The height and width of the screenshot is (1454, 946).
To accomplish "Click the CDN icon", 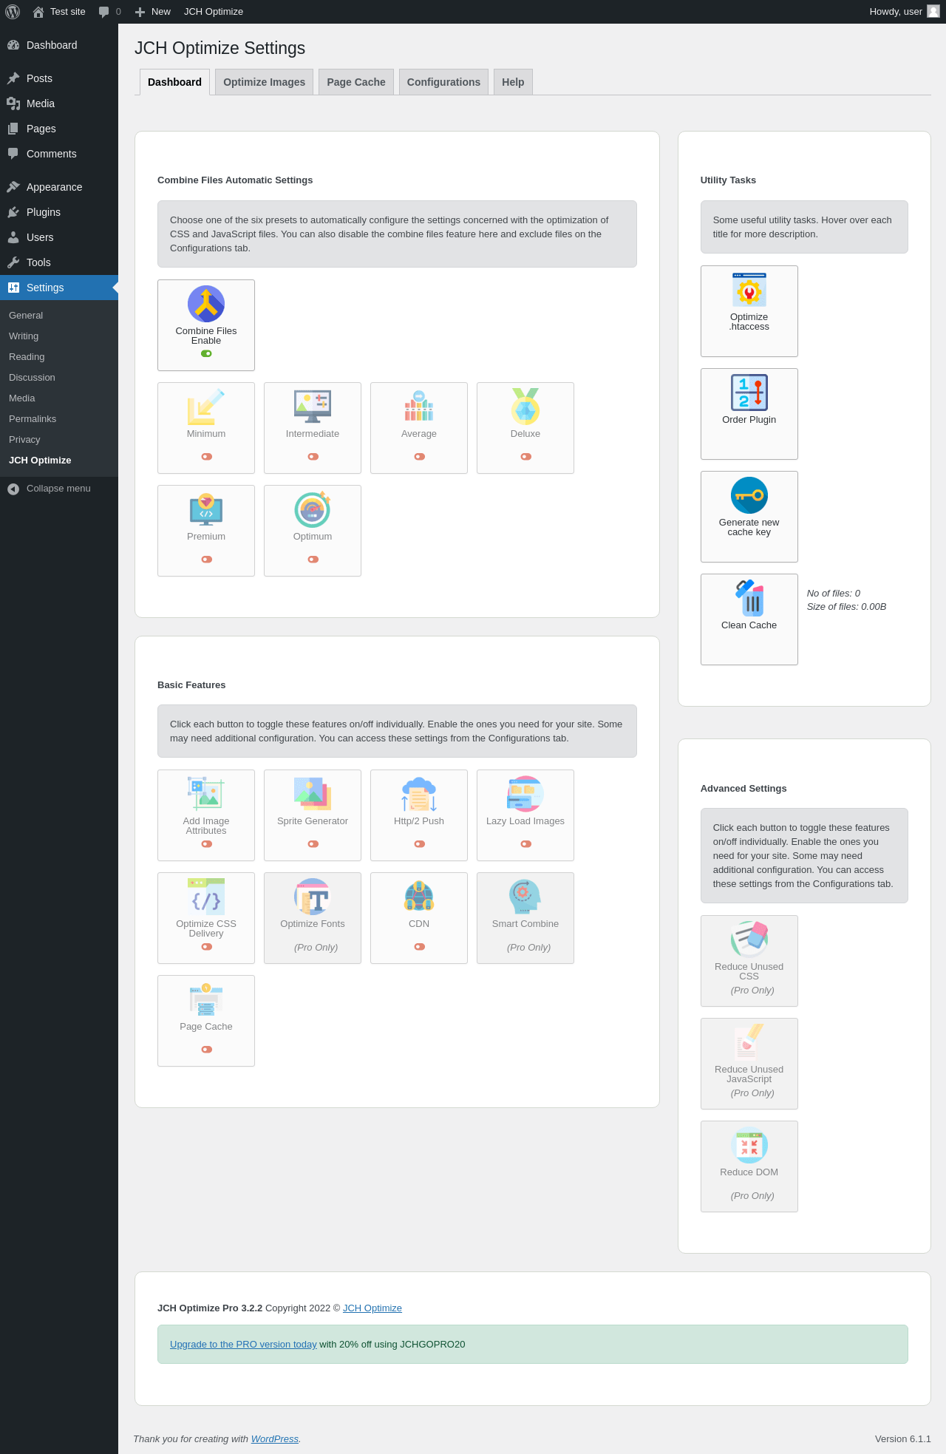I will pos(419,897).
